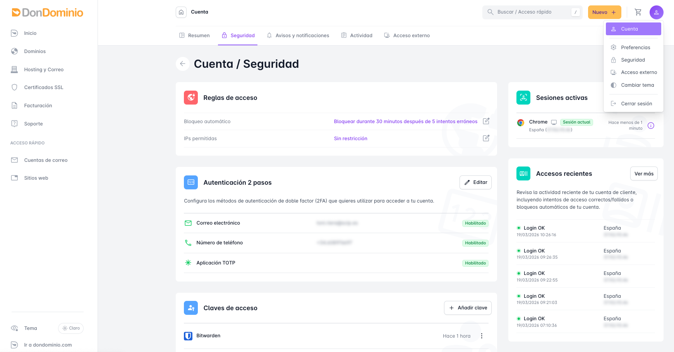
Task: Open Dominios in the sidebar
Action: point(35,52)
